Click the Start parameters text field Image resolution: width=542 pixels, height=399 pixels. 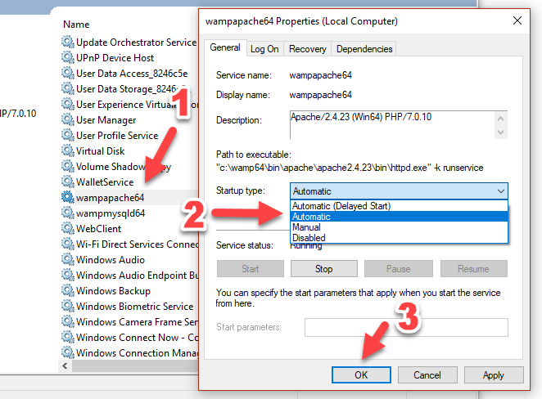pos(406,327)
